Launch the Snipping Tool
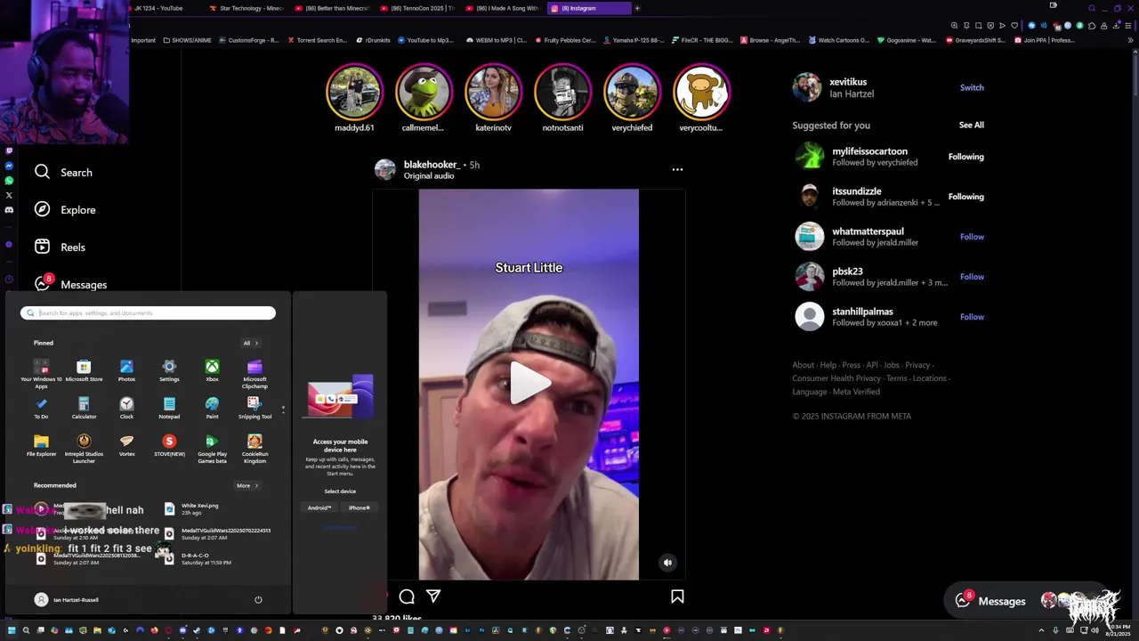 tap(254, 408)
